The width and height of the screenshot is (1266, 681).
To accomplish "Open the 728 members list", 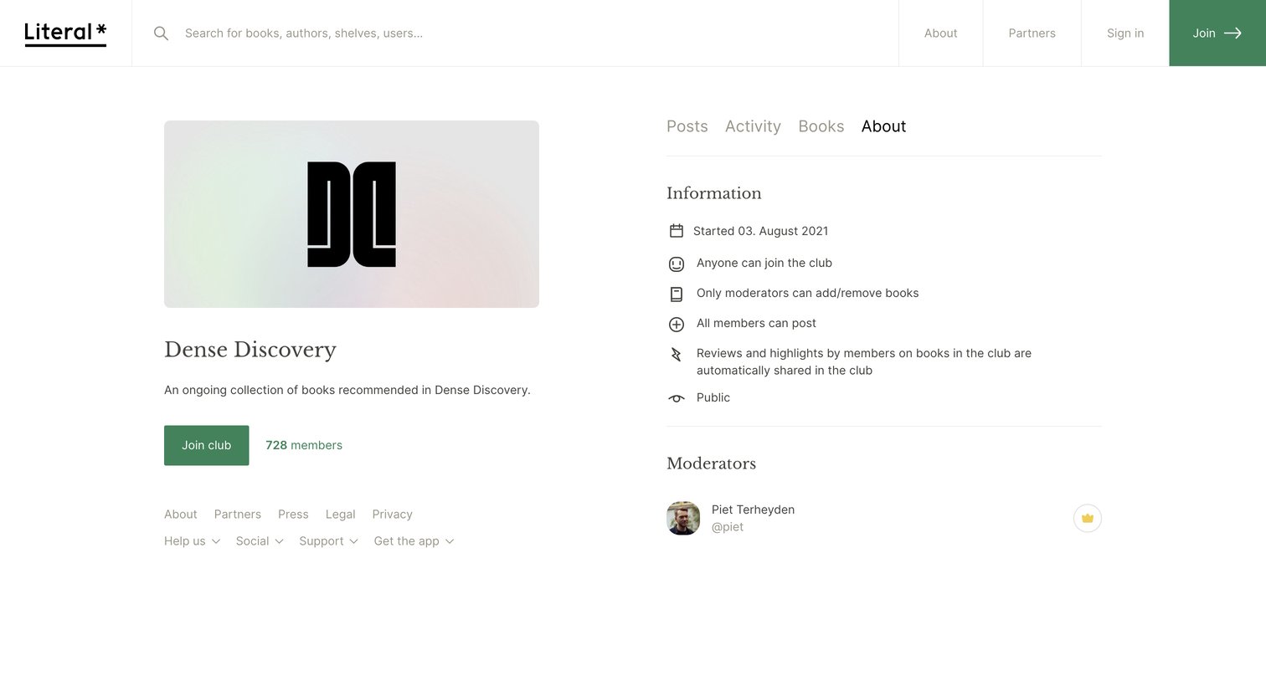I will [x=304, y=445].
